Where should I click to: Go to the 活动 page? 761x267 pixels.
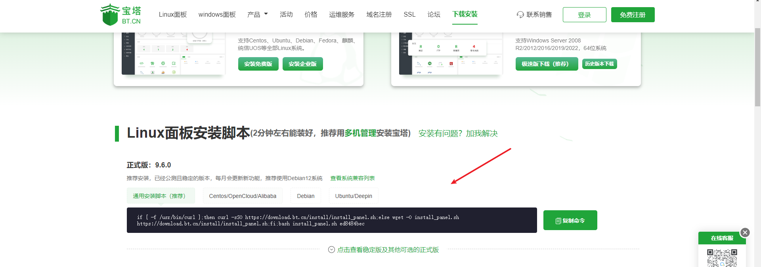click(286, 15)
